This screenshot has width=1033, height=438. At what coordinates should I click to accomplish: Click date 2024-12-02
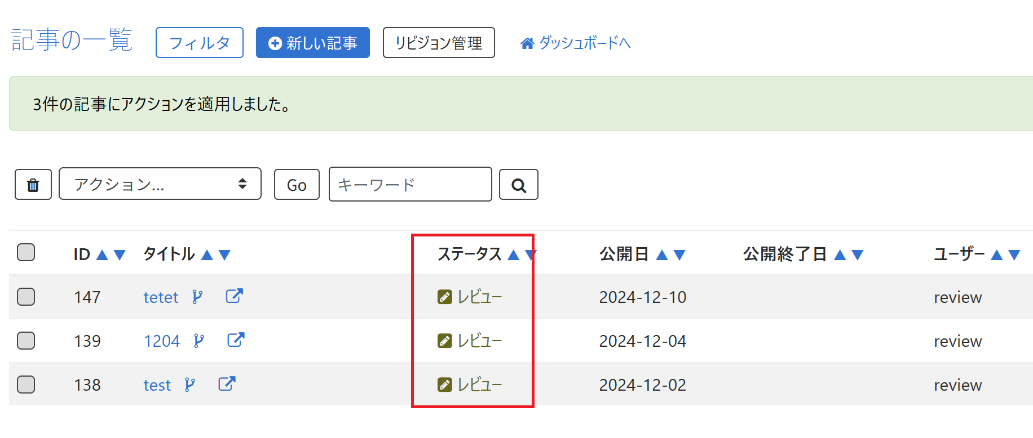click(643, 385)
